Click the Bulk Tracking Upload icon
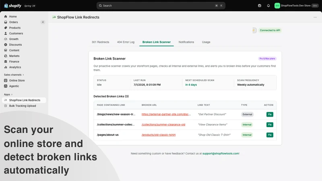 point(6,106)
